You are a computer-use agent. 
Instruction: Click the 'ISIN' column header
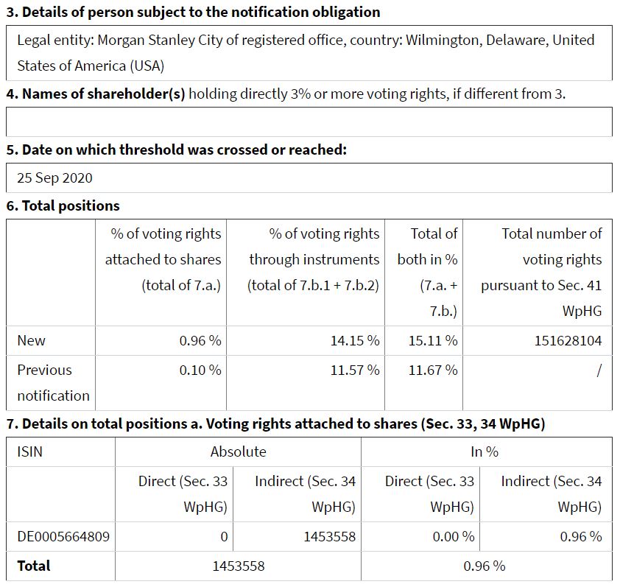click(x=29, y=451)
